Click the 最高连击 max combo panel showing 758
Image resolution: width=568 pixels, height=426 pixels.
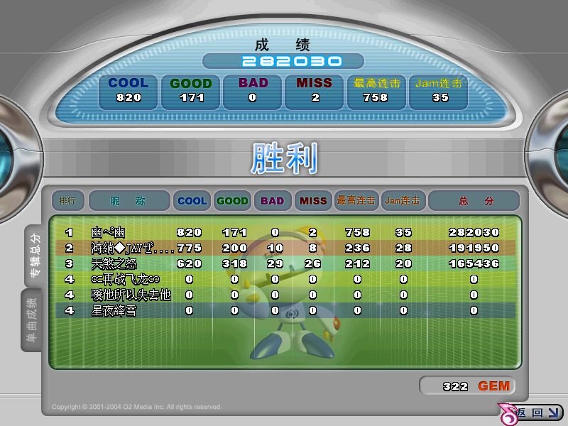pyautogui.click(x=376, y=90)
